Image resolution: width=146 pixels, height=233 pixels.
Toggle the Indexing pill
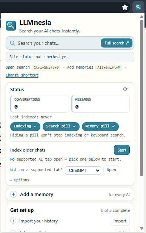tap(25, 126)
